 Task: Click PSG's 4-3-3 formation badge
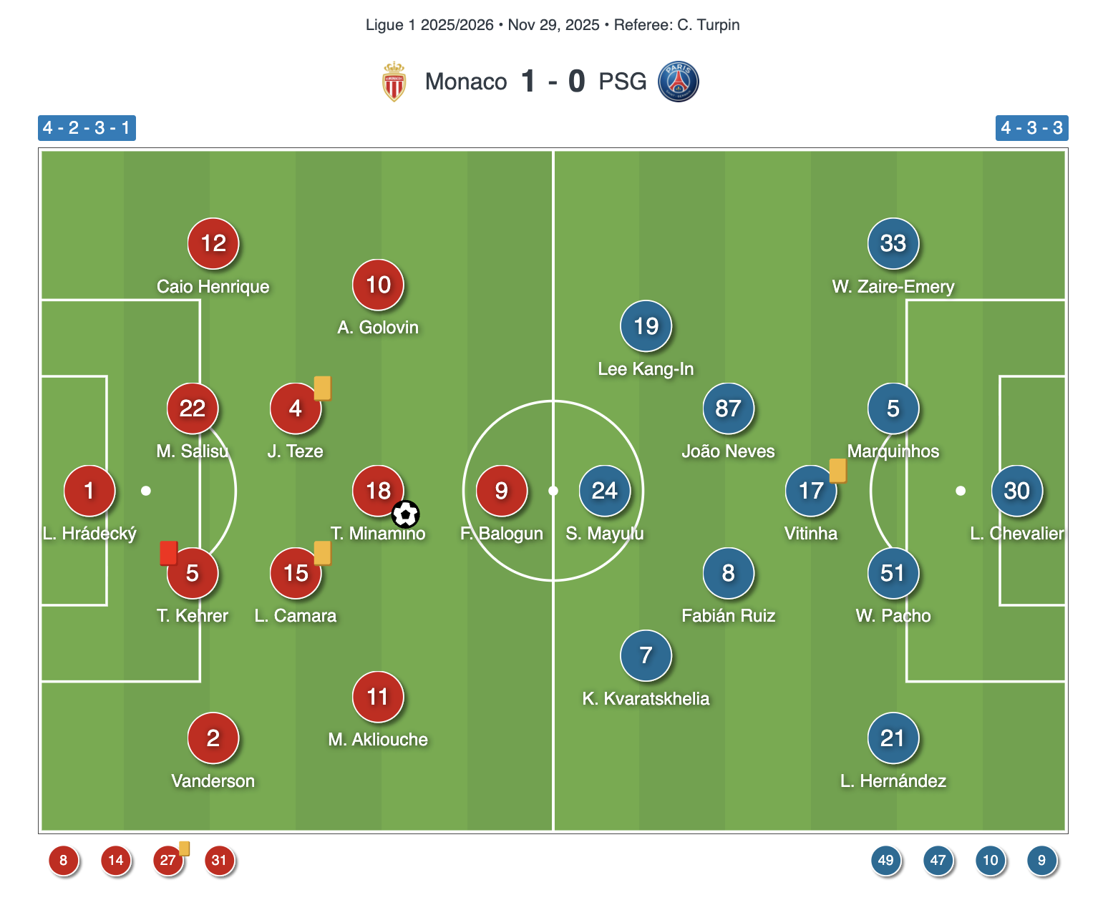point(1031,128)
